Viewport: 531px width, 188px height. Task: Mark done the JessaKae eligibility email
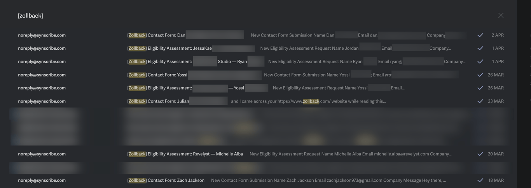coord(480,48)
